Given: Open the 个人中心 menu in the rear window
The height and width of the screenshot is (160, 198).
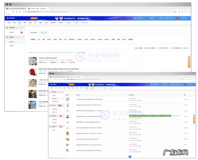Looking at the screenshot, I should pyautogui.click(x=68, y=23).
